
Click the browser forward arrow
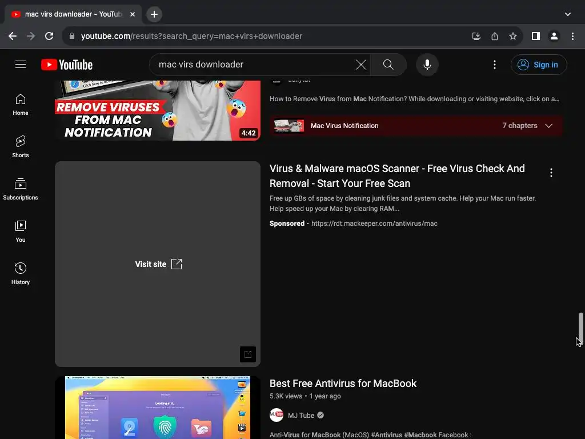point(31,36)
